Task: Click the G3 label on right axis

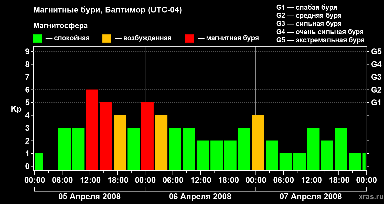Action: pyautogui.click(x=376, y=77)
